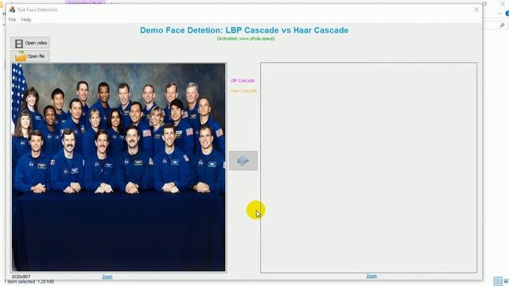Click the film strip icon on Open video
Screen dimensions: 509x286
click(x=19, y=43)
